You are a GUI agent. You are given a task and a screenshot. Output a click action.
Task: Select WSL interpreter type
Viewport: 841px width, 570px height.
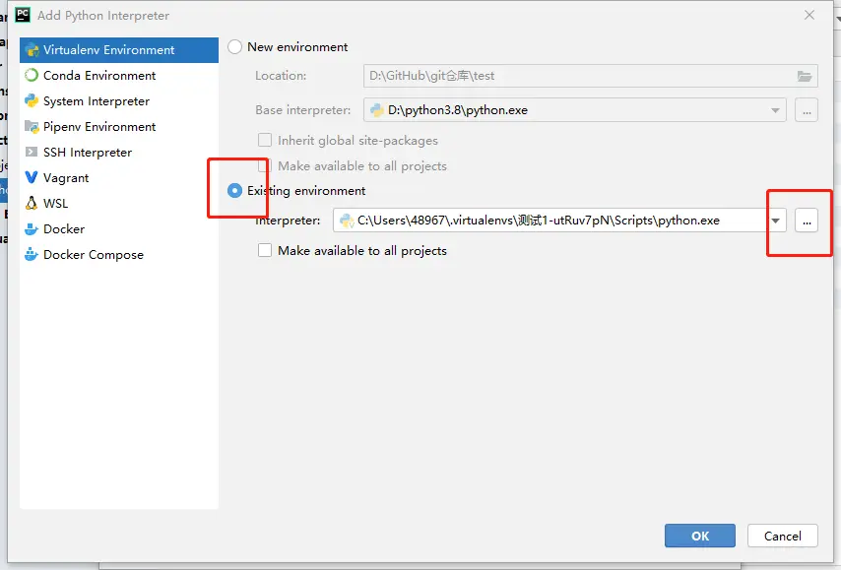(119, 203)
